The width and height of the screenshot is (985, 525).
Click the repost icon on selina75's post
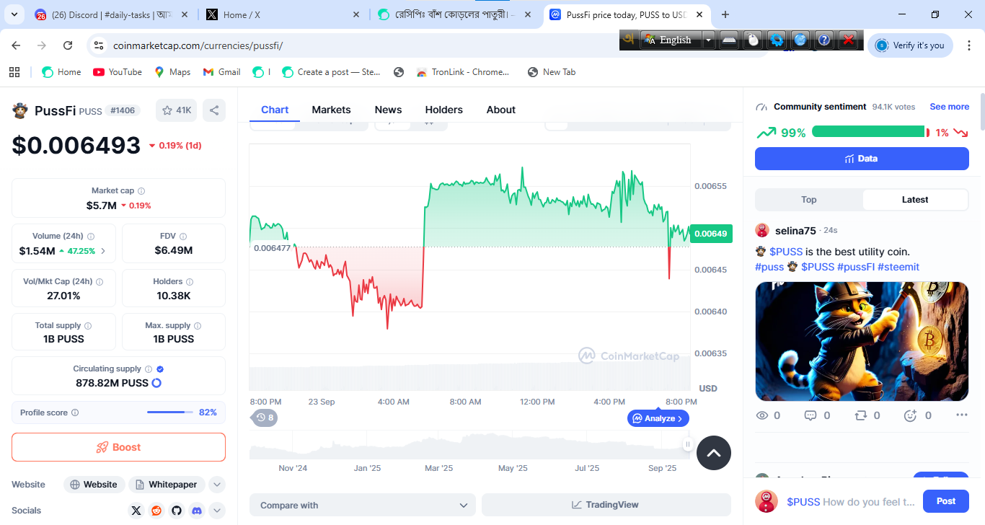(860, 415)
